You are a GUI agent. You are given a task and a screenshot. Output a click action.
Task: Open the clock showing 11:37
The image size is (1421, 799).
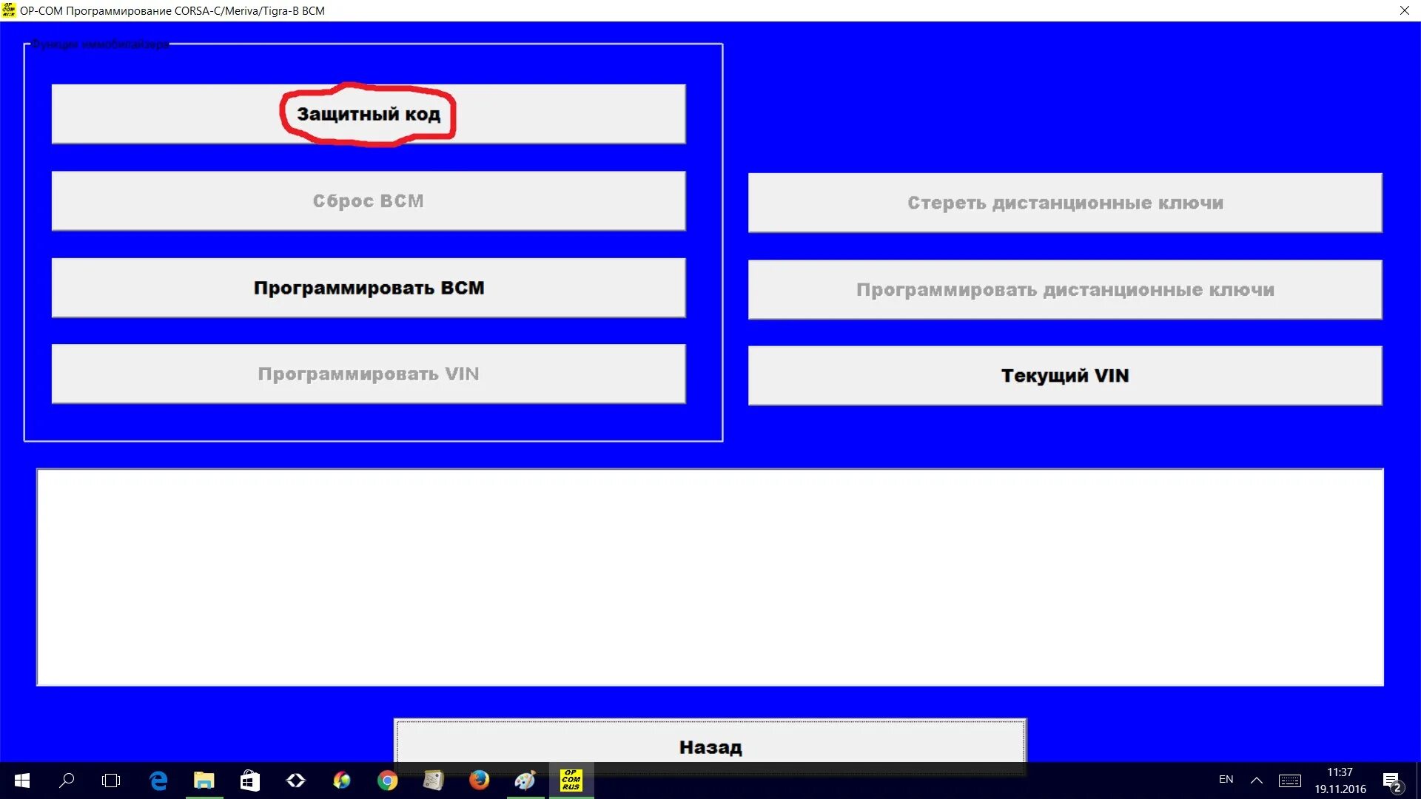tap(1340, 781)
